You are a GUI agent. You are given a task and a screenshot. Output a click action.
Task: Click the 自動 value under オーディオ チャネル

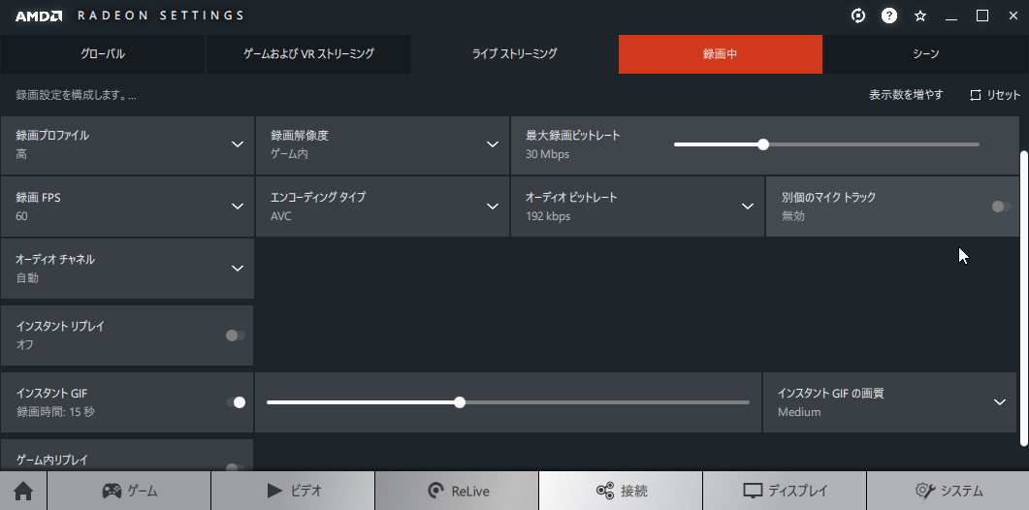[x=27, y=278]
